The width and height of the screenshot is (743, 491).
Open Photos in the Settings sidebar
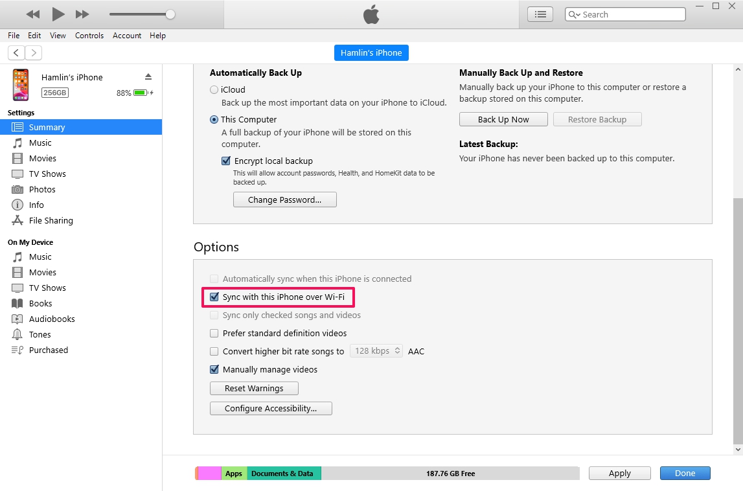tap(42, 189)
